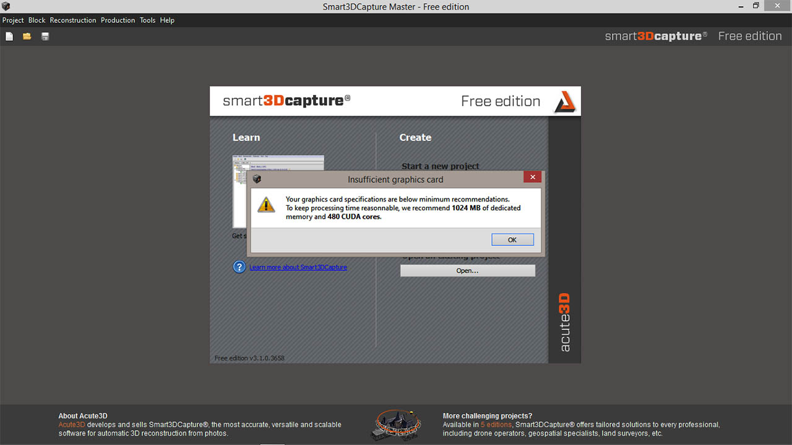The image size is (792, 445).
Task: Click the warning triangle icon in dialog
Action: pos(266,204)
